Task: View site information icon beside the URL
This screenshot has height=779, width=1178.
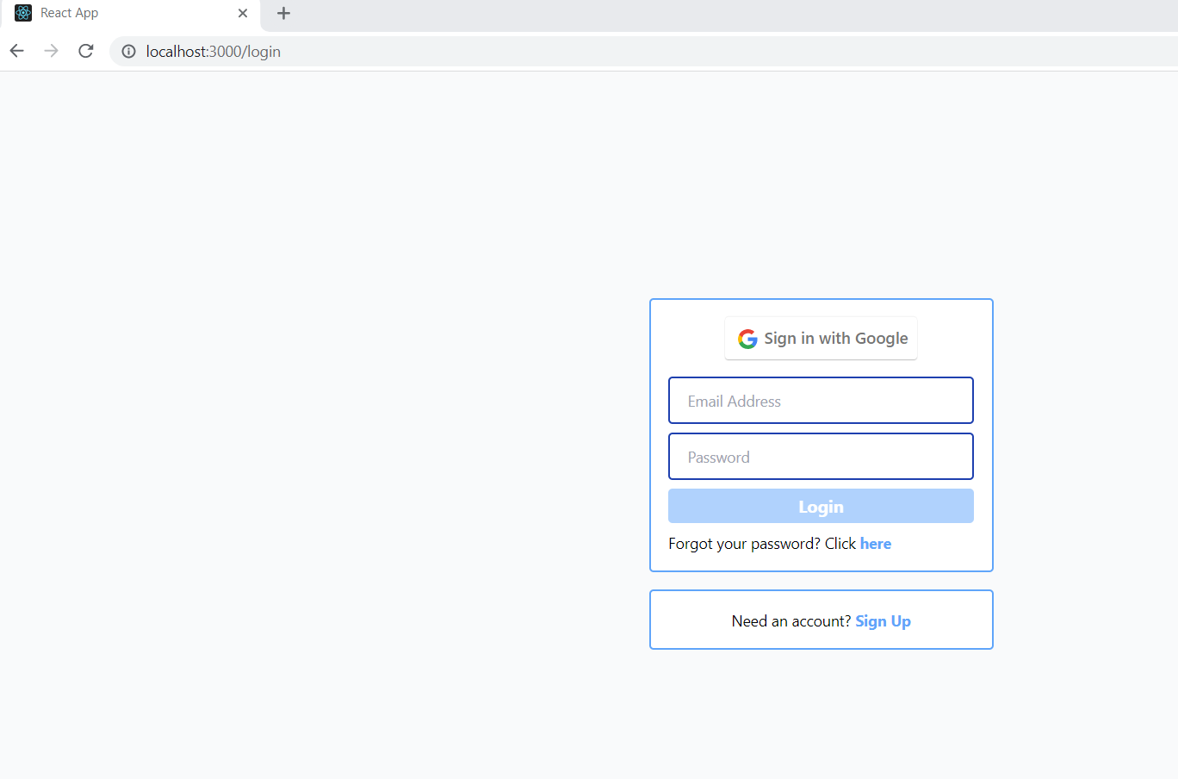Action: [x=128, y=52]
